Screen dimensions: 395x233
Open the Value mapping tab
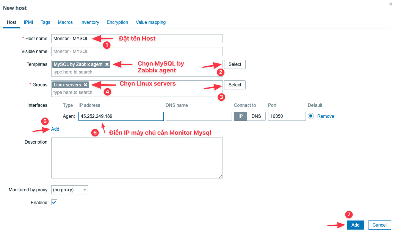[150, 22]
